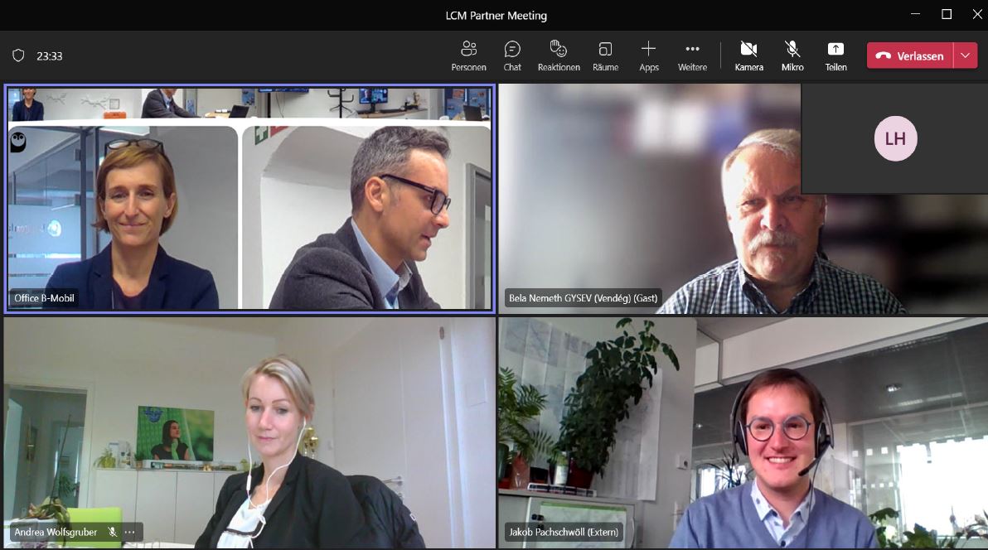Add Apps to the meeting
The height and width of the screenshot is (550, 988).
pos(648,56)
